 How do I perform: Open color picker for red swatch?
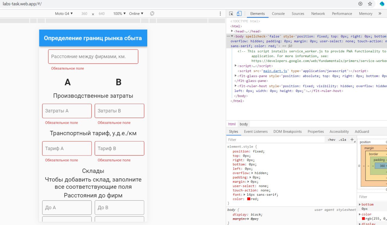point(249,199)
